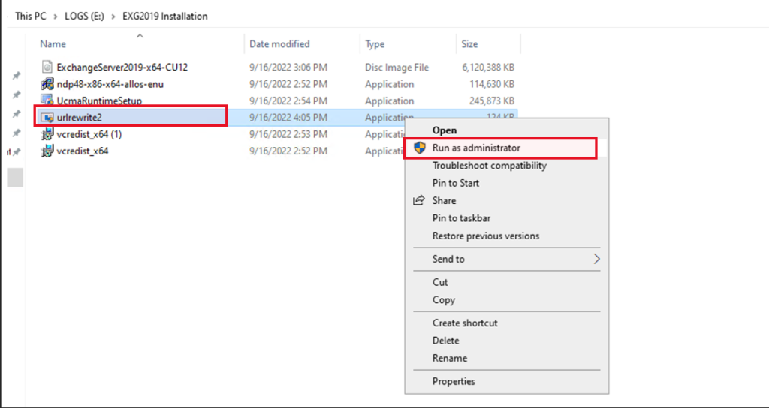Viewport: 769px width, 408px height.
Task: Select the ExchangeServer2019-x64-CU12 file name
Action: [x=122, y=67]
